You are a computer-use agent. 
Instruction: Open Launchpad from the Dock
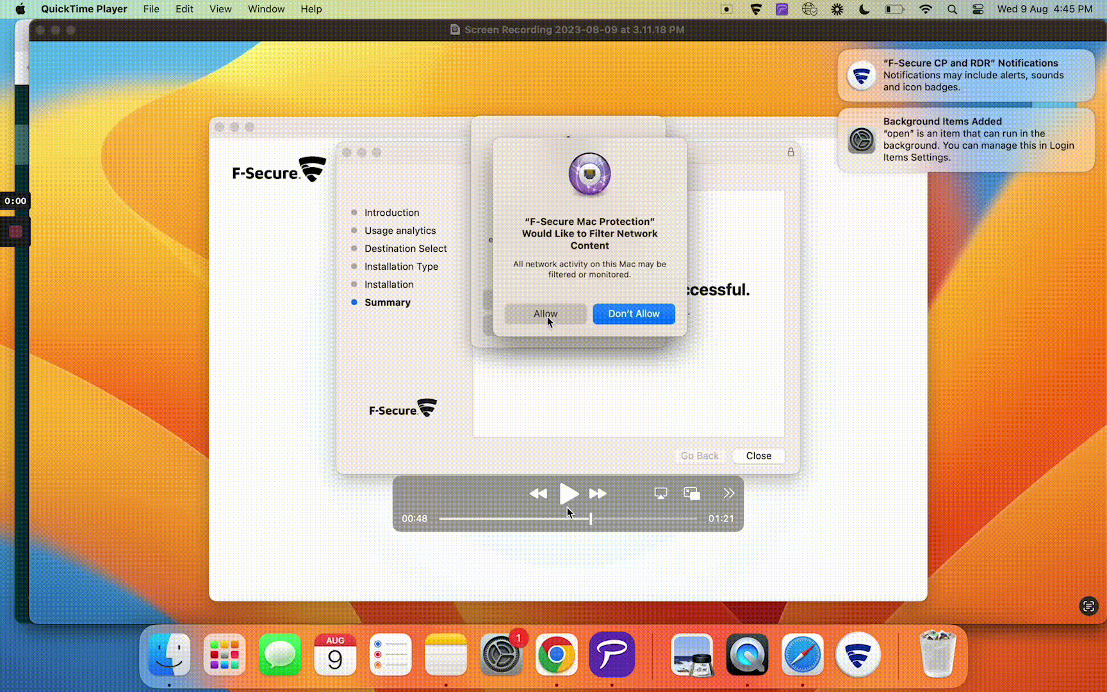coord(224,655)
